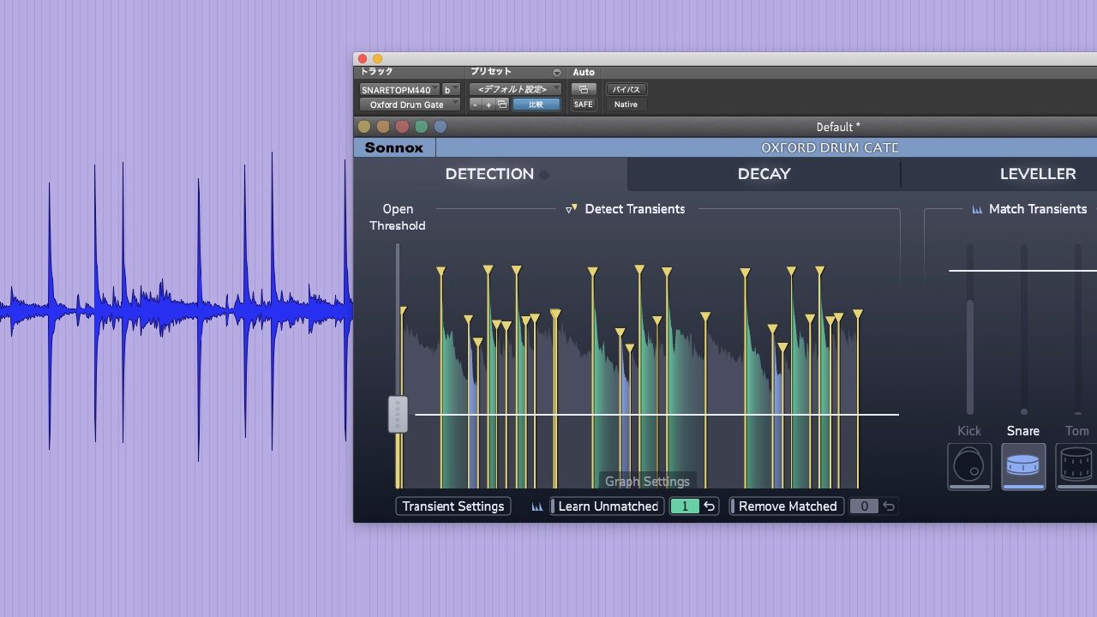Switch to the DECAY tab
This screenshot has height=617, width=1097.
point(764,174)
